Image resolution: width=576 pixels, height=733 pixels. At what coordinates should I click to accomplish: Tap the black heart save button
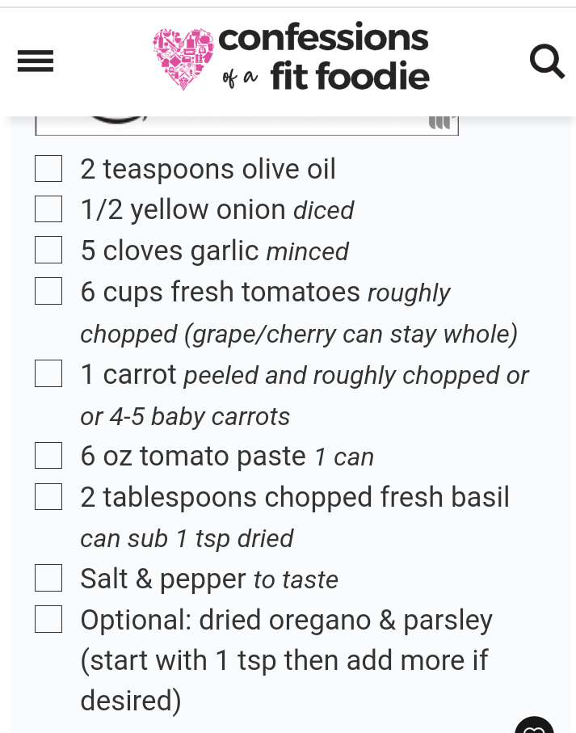pyautogui.click(x=535, y=726)
